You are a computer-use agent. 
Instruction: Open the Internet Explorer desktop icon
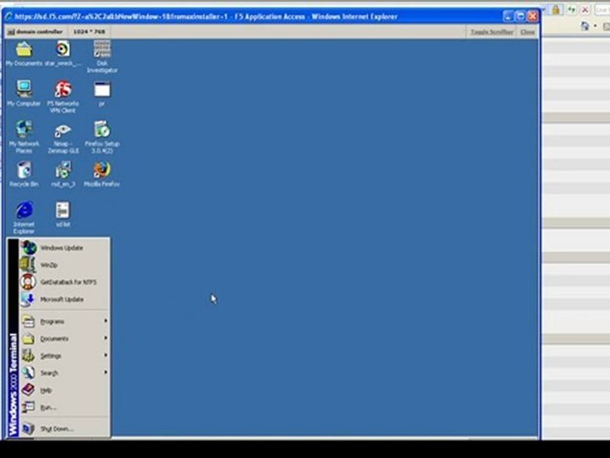click(x=24, y=218)
